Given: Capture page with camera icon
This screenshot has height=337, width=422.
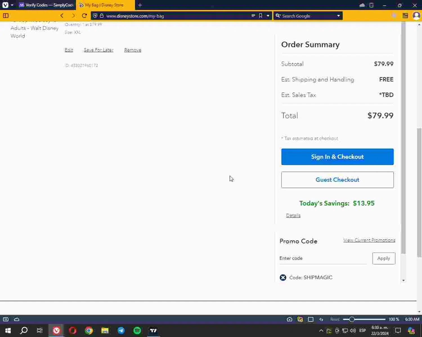Looking at the screenshot, I should (289, 319).
